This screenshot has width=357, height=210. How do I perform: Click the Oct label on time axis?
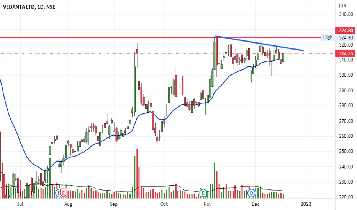164,204
